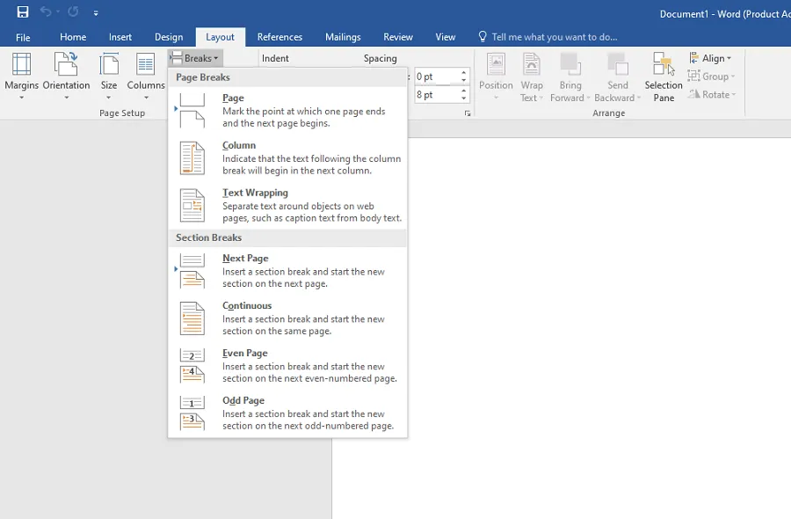Screen dimensions: 791x519
Task: Open Customize Quick Access Toolbar dropdown
Action: [x=96, y=13]
